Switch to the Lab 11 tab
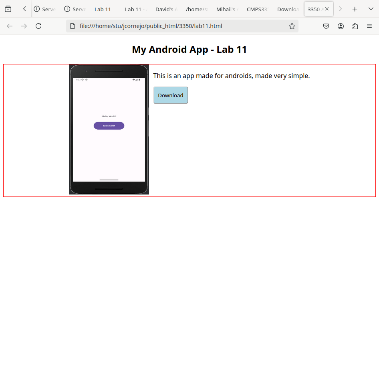This screenshot has height=387, width=379. [x=103, y=9]
